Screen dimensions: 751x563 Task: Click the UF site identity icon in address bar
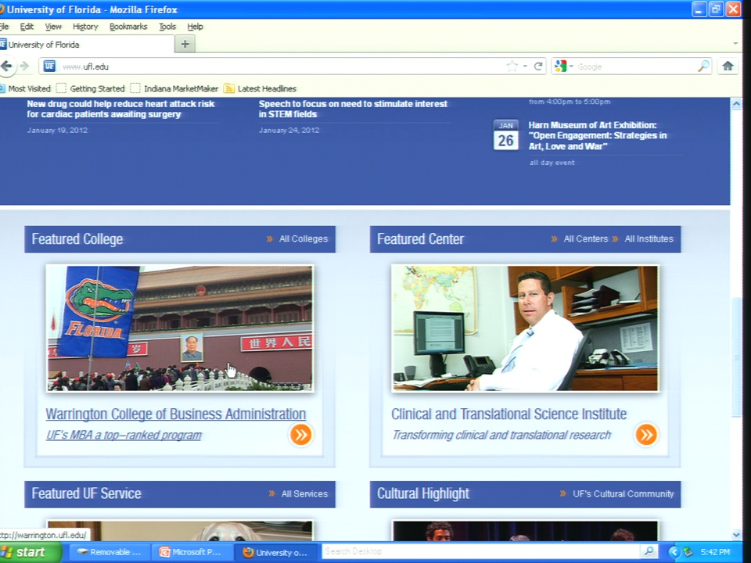coord(49,66)
